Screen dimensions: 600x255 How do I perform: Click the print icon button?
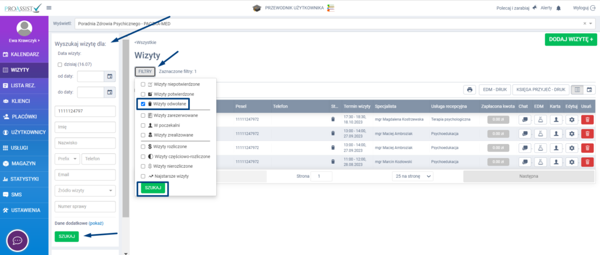point(469,89)
